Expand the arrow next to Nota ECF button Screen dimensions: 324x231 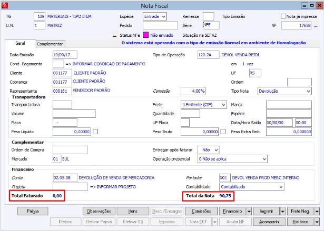pos(215,222)
